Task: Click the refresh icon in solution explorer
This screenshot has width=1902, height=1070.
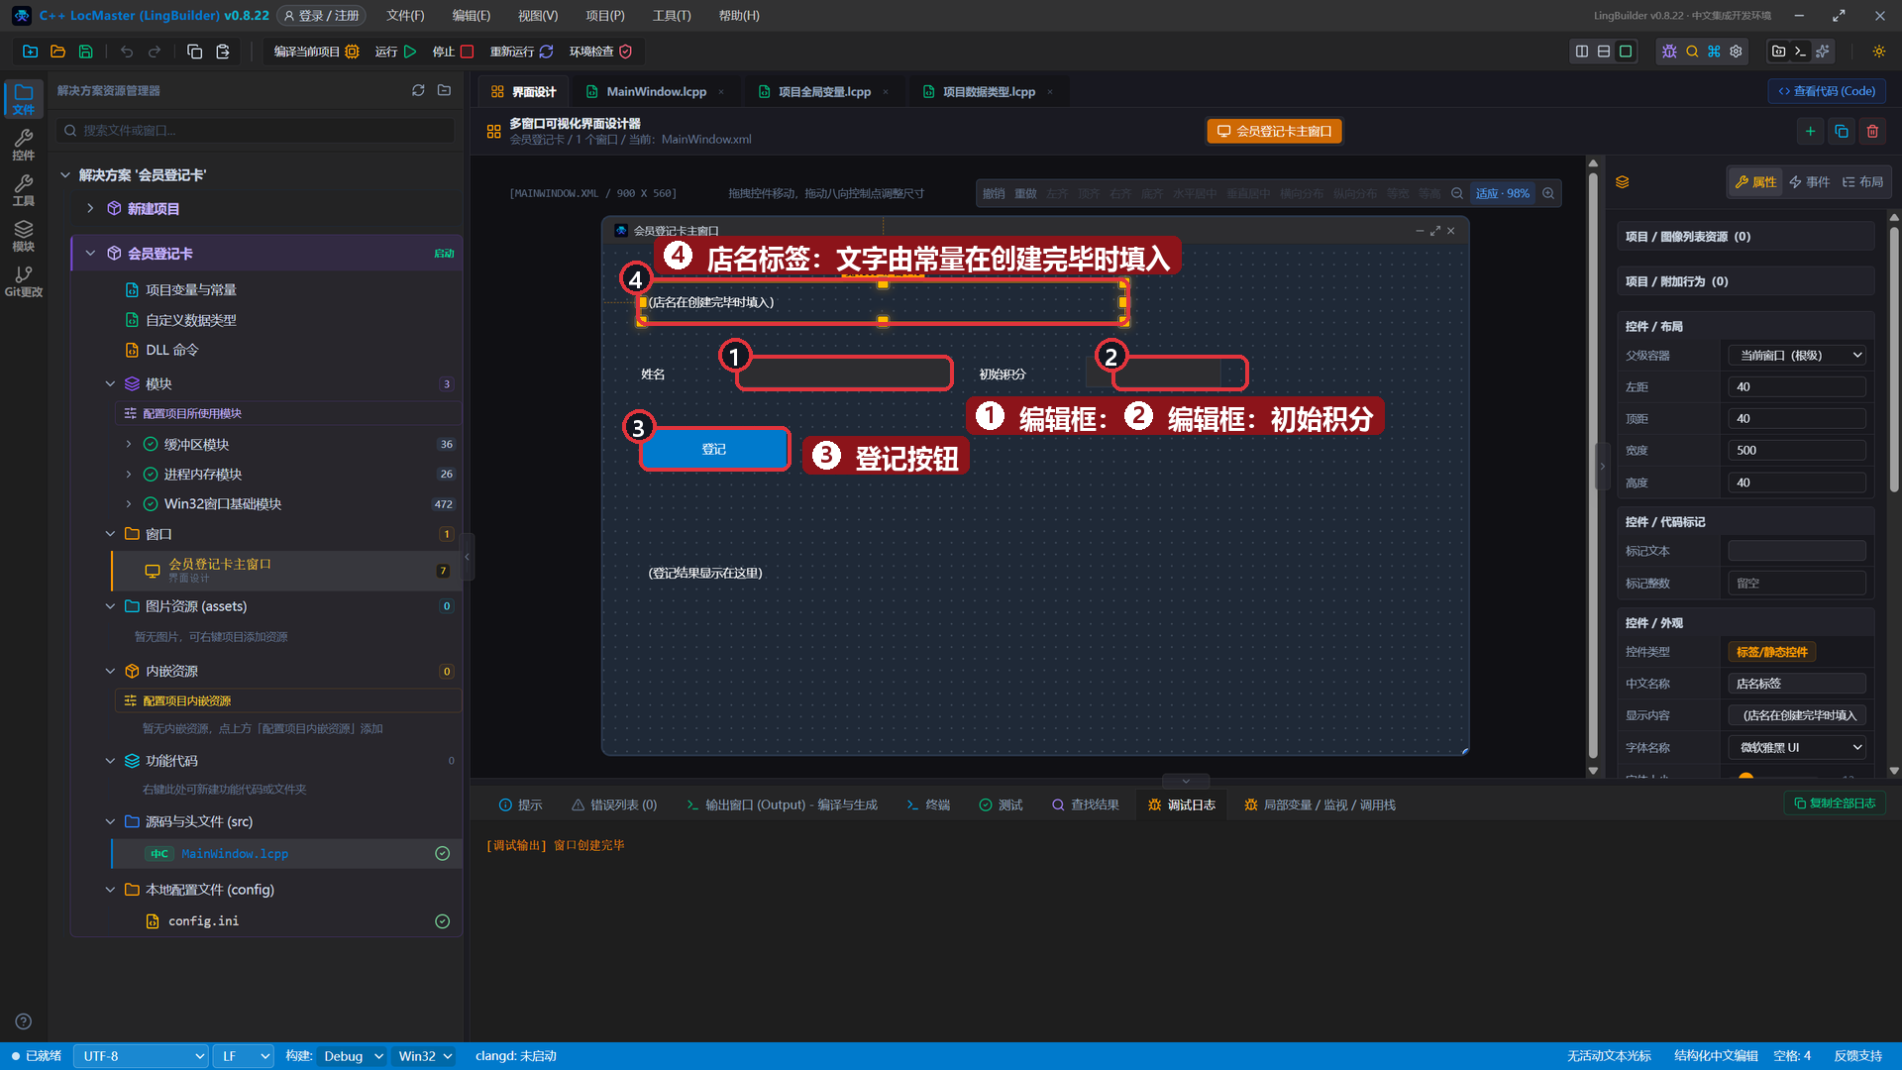Action: (x=418, y=90)
